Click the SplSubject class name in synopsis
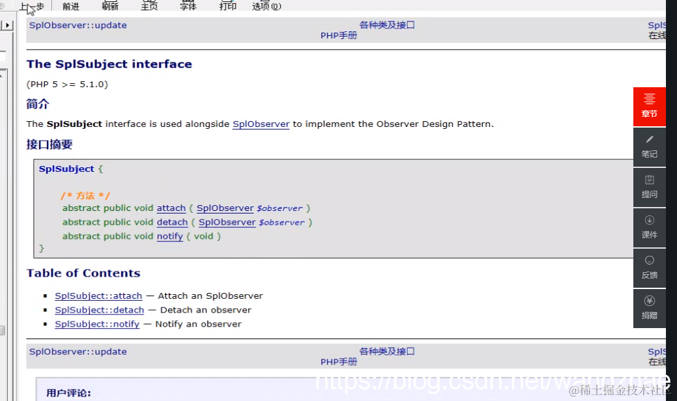The height and width of the screenshot is (401, 677). pyautogui.click(x=66, y=169)
